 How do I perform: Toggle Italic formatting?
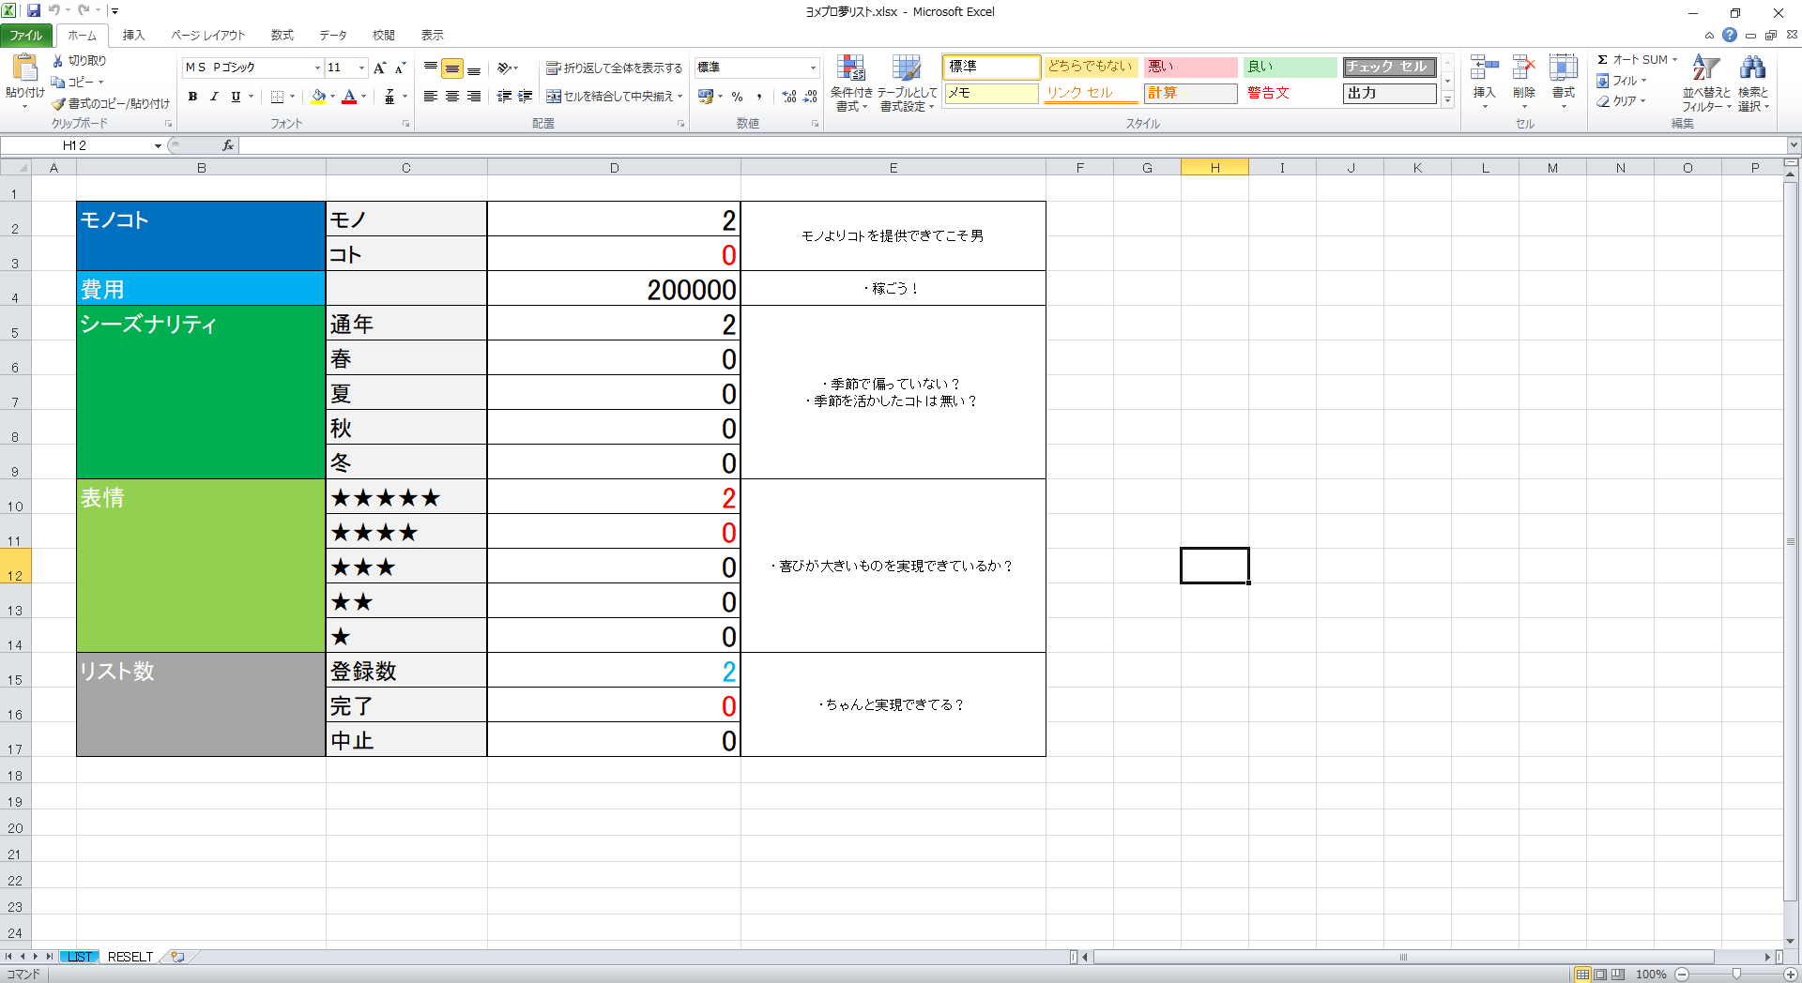point(214,96)
